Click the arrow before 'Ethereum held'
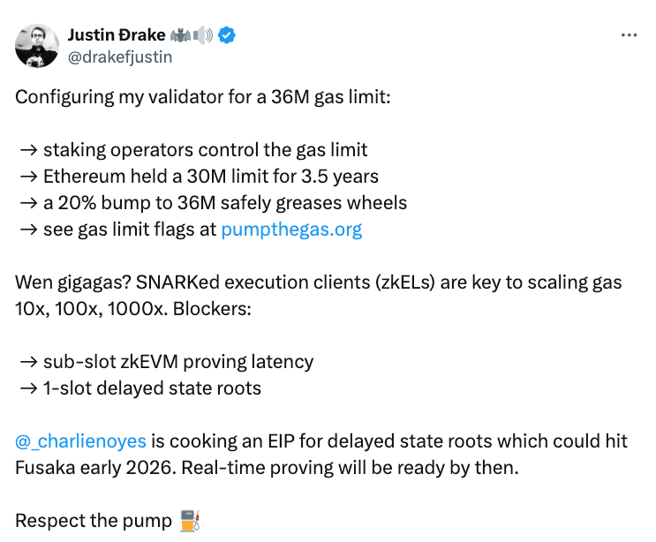Viewport: 656px width, 542px height. coord(29,177)
